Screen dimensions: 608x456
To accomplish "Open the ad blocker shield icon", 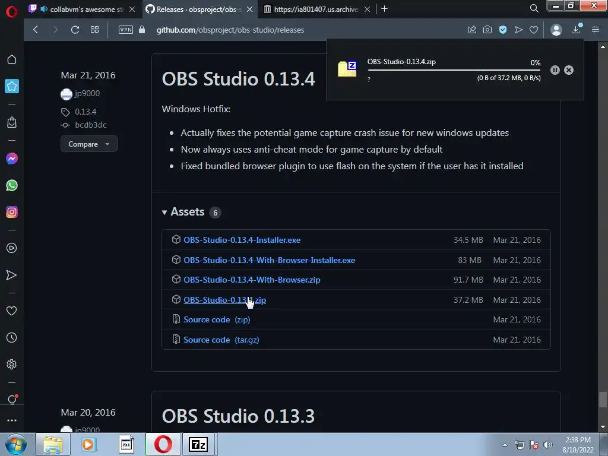I will point(503,30).
